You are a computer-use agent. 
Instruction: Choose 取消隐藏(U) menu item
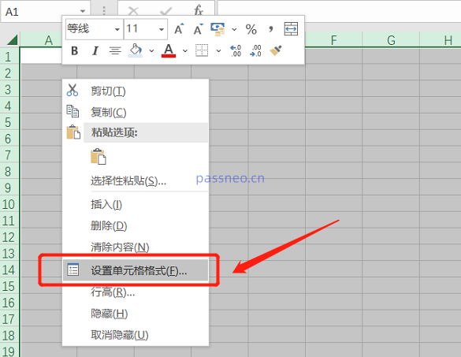point(136,335)
